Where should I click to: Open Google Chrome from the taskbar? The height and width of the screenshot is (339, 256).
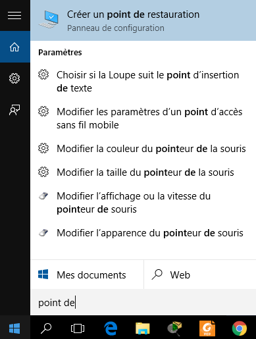(240, 328)
